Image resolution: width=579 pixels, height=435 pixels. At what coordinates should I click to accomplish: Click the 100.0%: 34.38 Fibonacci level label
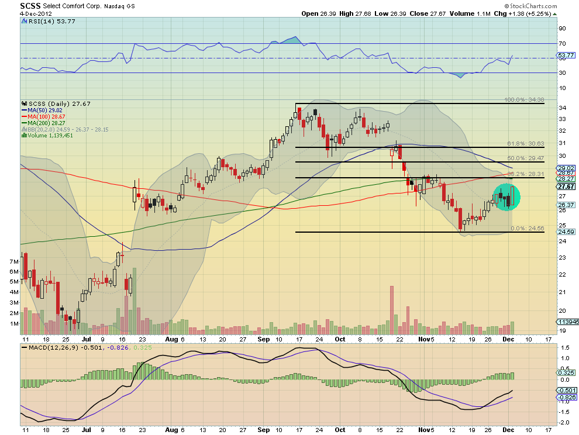tap(524, 100)
